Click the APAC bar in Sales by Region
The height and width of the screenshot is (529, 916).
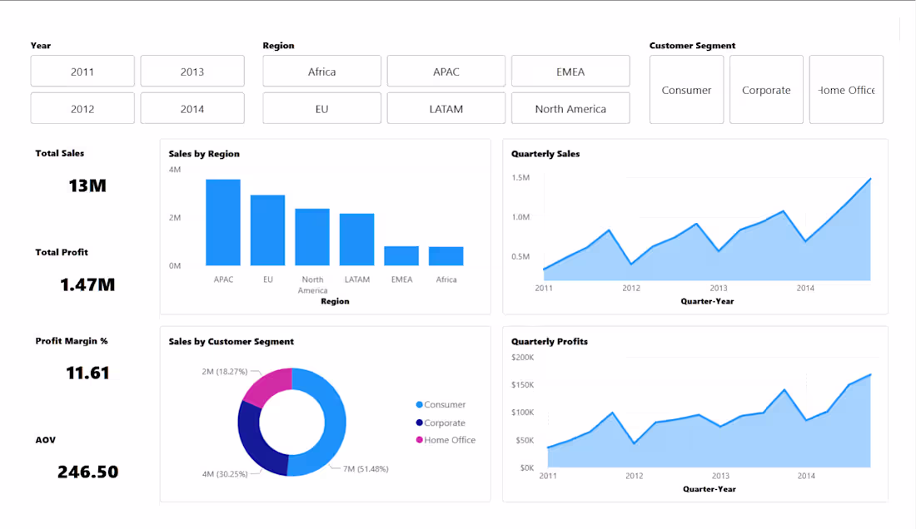click(223, 220)
